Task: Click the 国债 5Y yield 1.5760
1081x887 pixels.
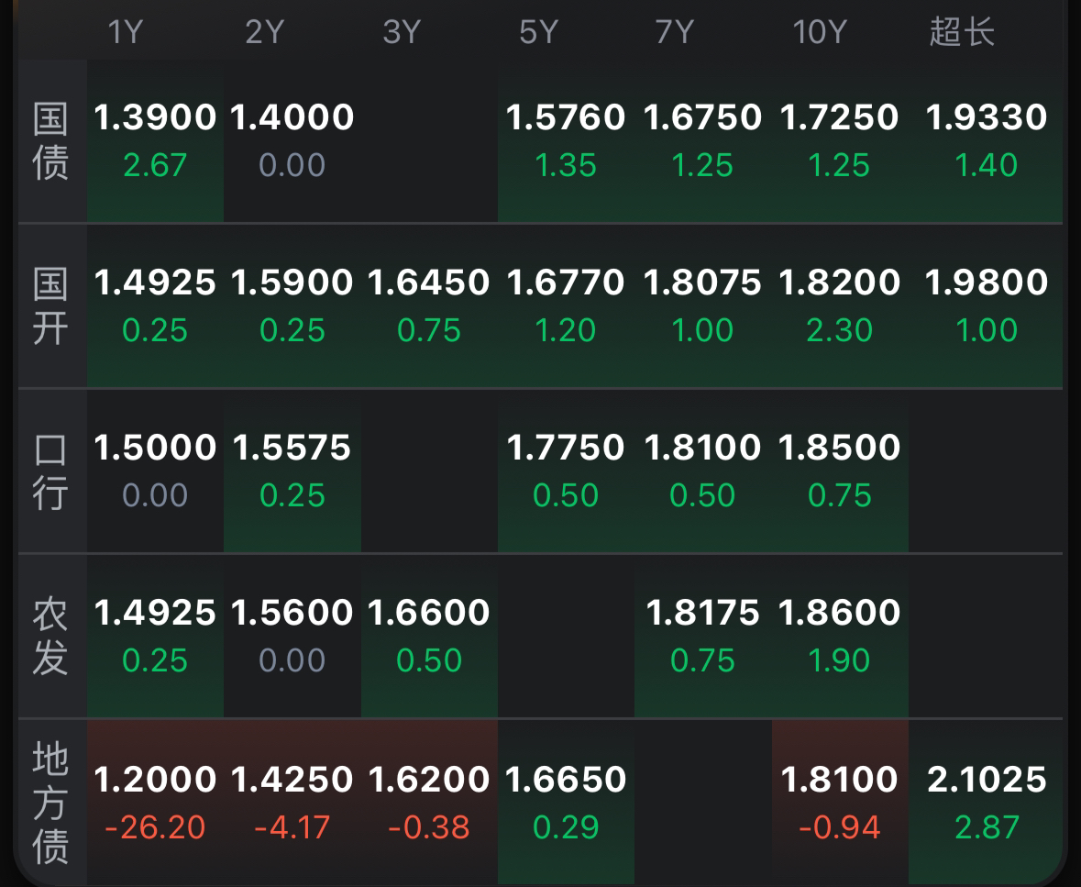Action: pos(566,117)
